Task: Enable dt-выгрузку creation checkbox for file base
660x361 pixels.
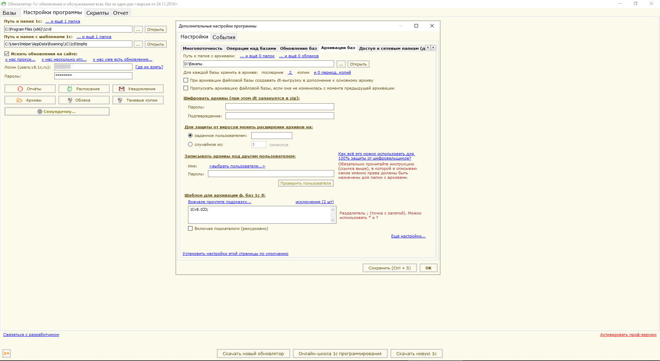Action: 186,80
